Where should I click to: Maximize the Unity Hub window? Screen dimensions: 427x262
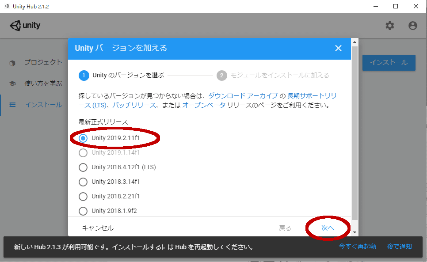click(x=396, y=6)
